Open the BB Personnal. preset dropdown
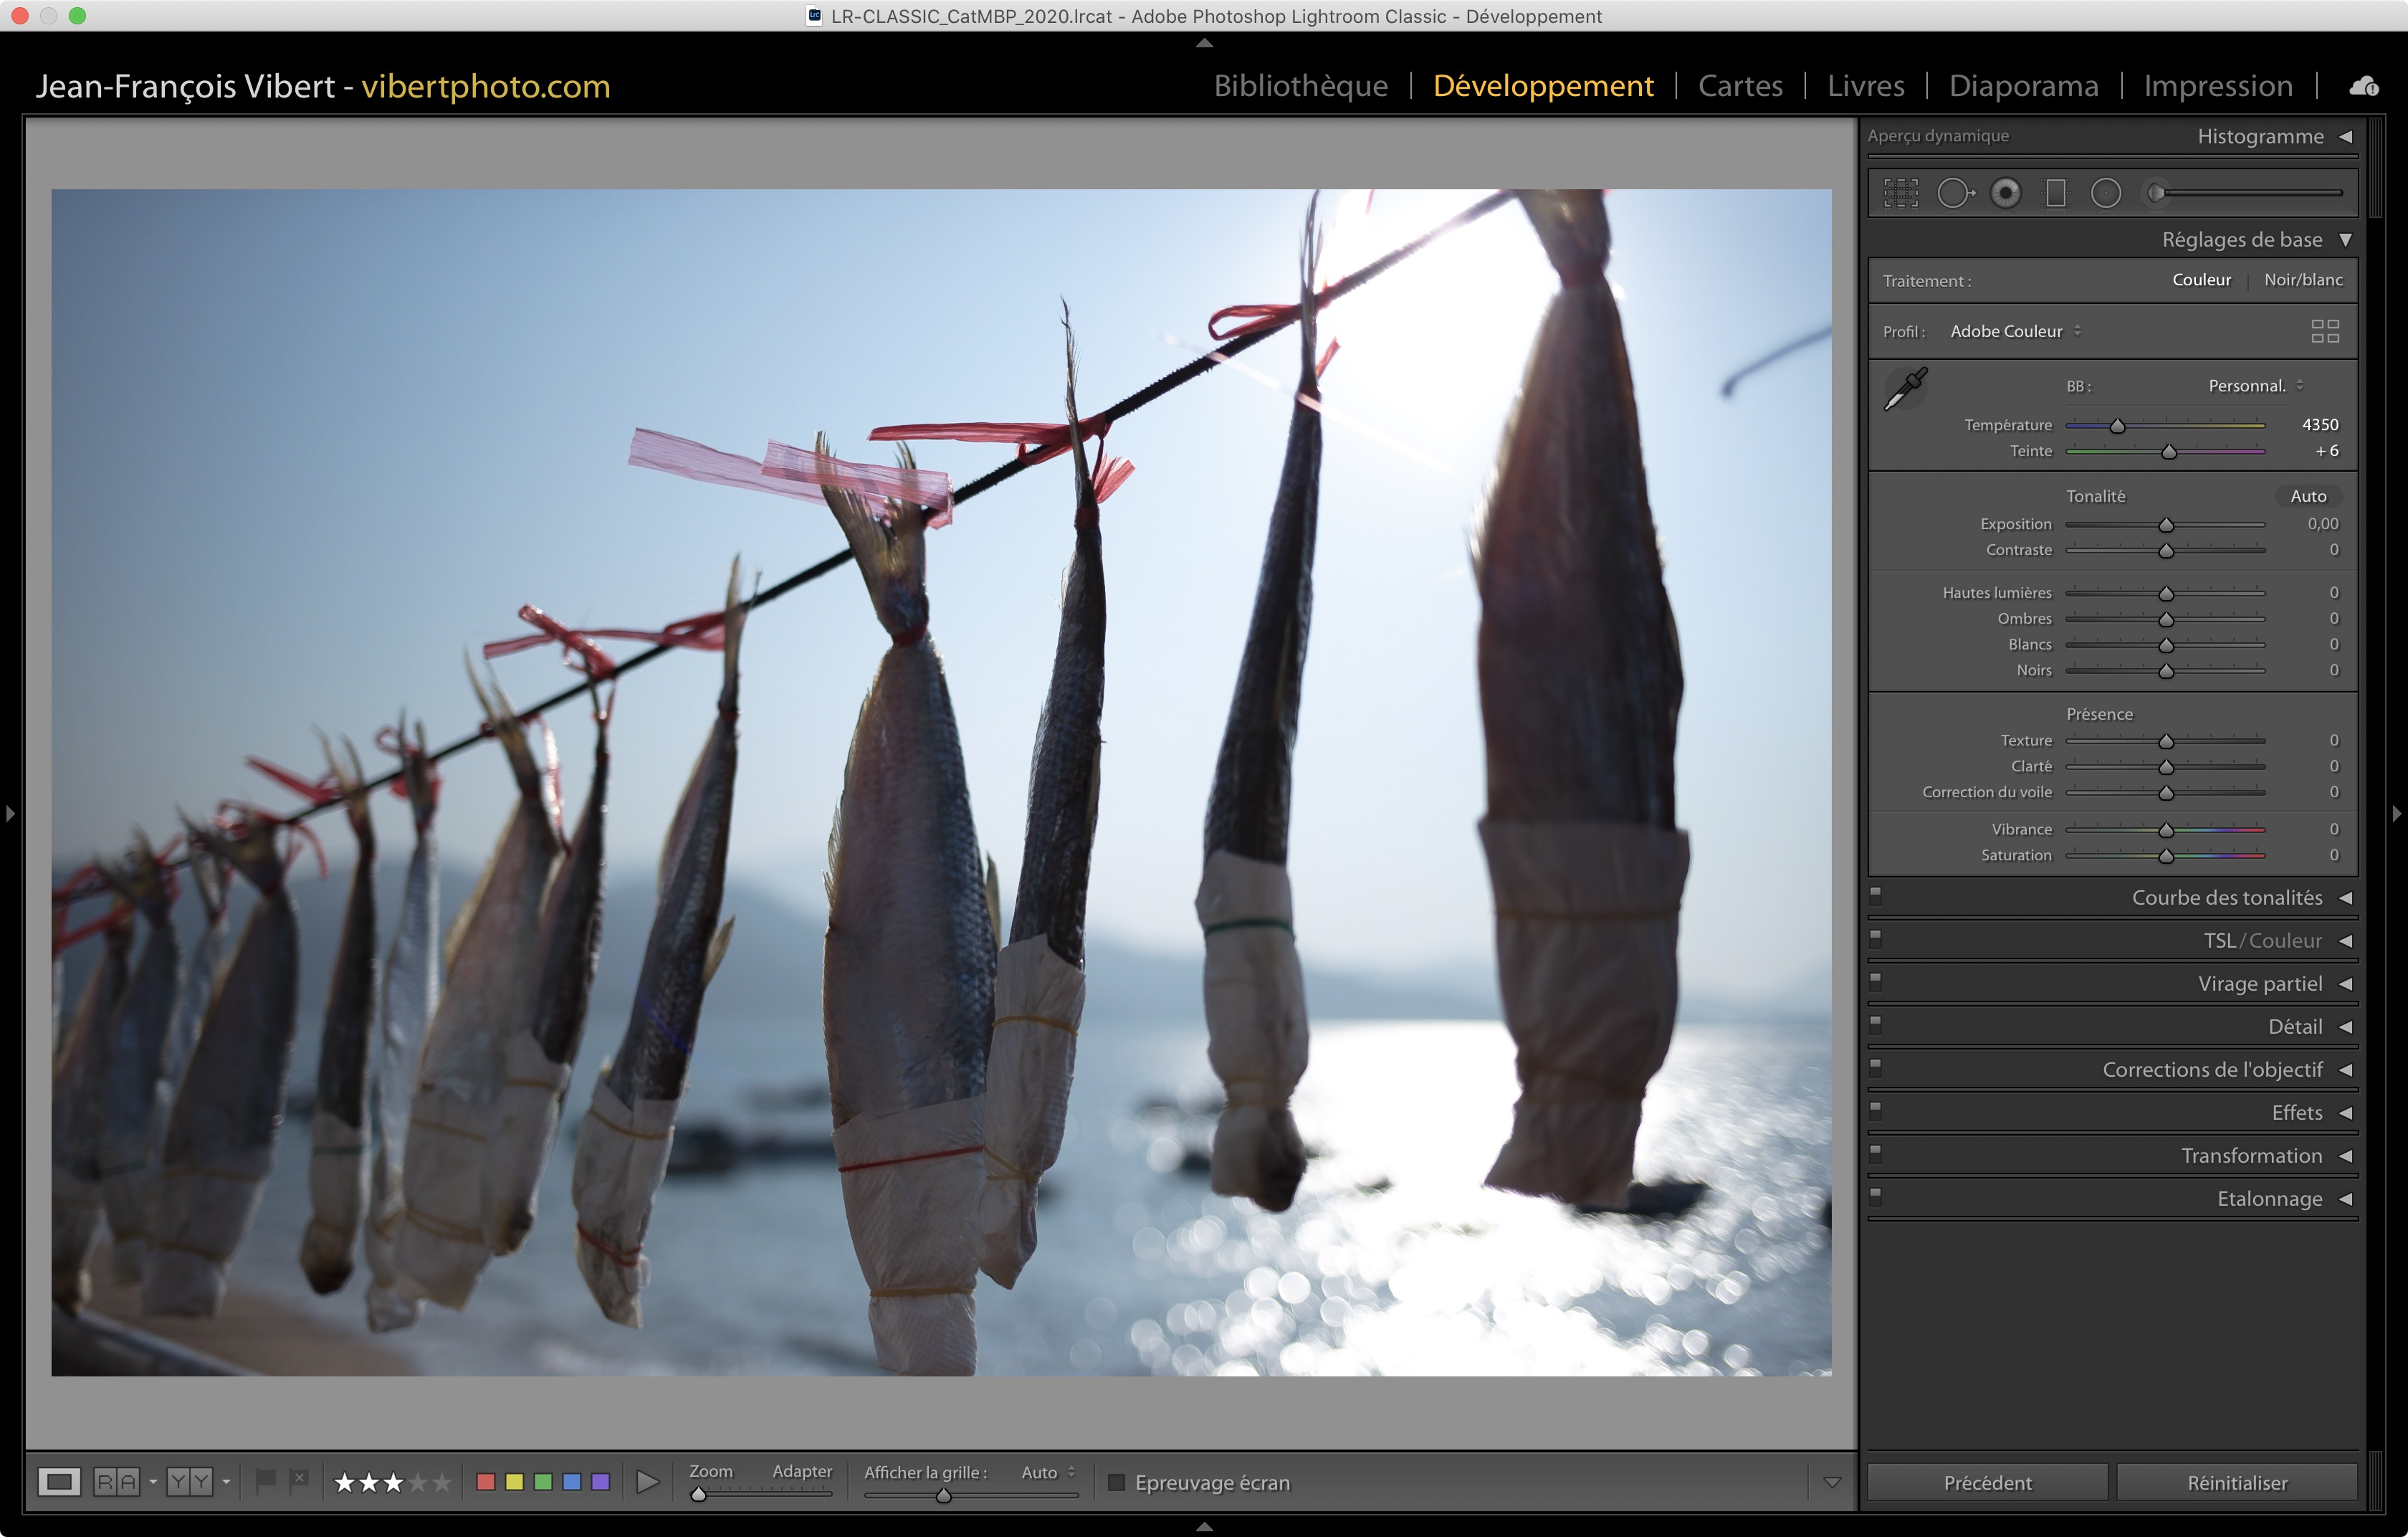This screenshot has width=2408, height=1537. [2255, 386]
